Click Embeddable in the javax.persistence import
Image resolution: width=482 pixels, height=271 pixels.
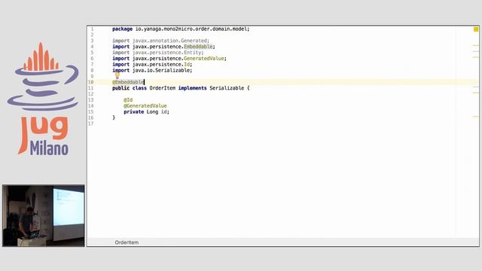[198, 47]
